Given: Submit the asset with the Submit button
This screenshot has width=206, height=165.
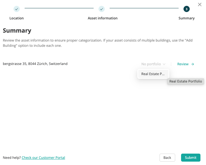Looking at the screenshot, I should click(191, 158).
